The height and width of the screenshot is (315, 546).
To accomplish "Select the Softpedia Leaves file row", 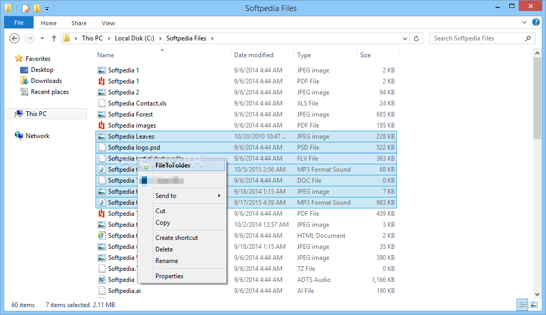I will coord(246,136).
